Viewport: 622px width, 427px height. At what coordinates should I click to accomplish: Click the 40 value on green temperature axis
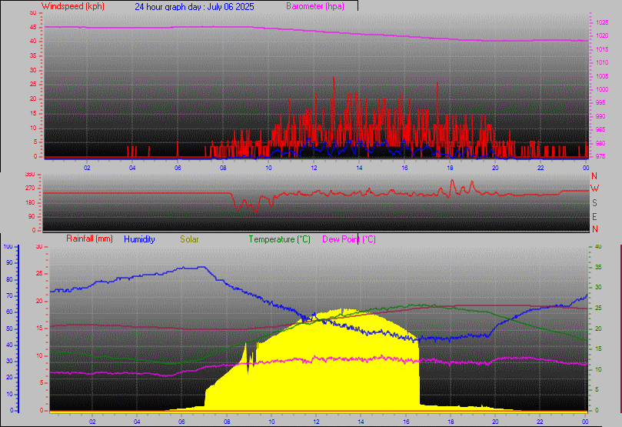[598, 247]
